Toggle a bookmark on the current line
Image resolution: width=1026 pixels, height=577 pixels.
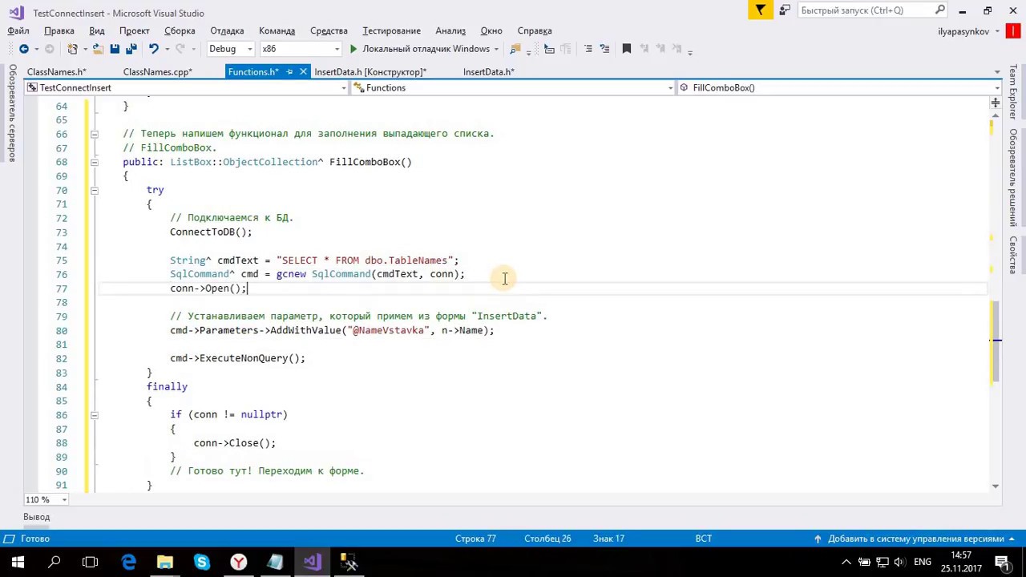[627, 49]
